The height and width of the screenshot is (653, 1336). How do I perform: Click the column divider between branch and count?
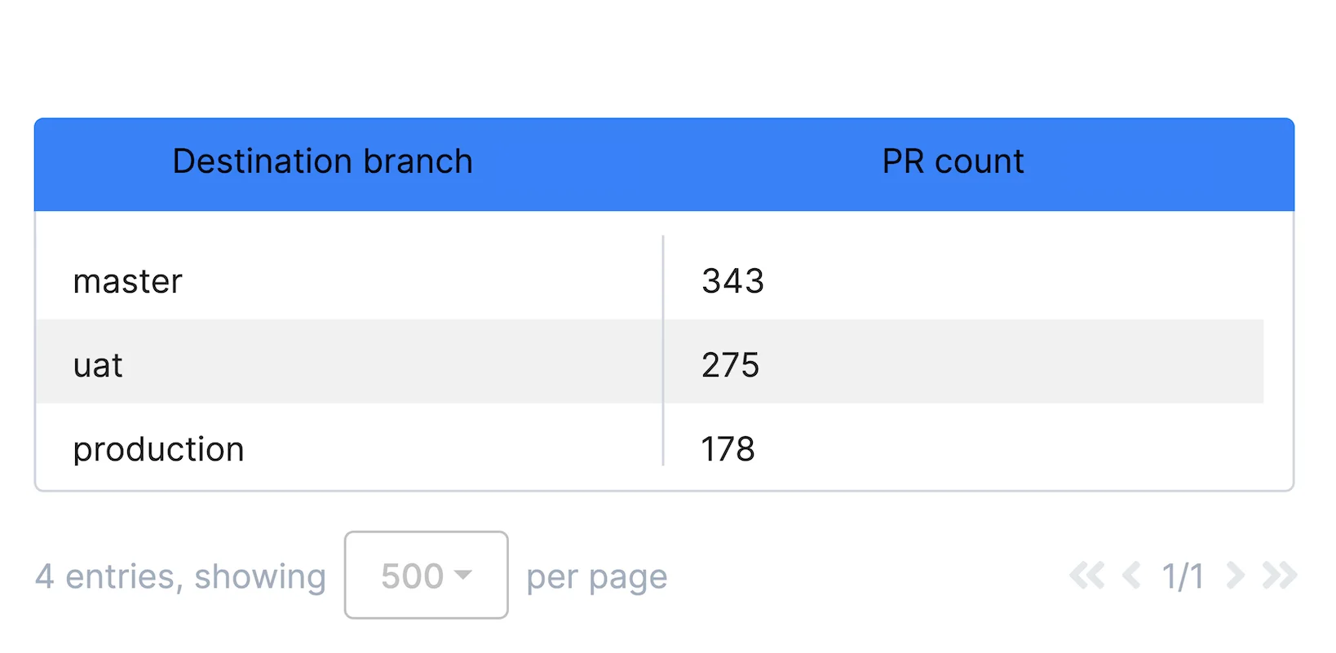662,351
